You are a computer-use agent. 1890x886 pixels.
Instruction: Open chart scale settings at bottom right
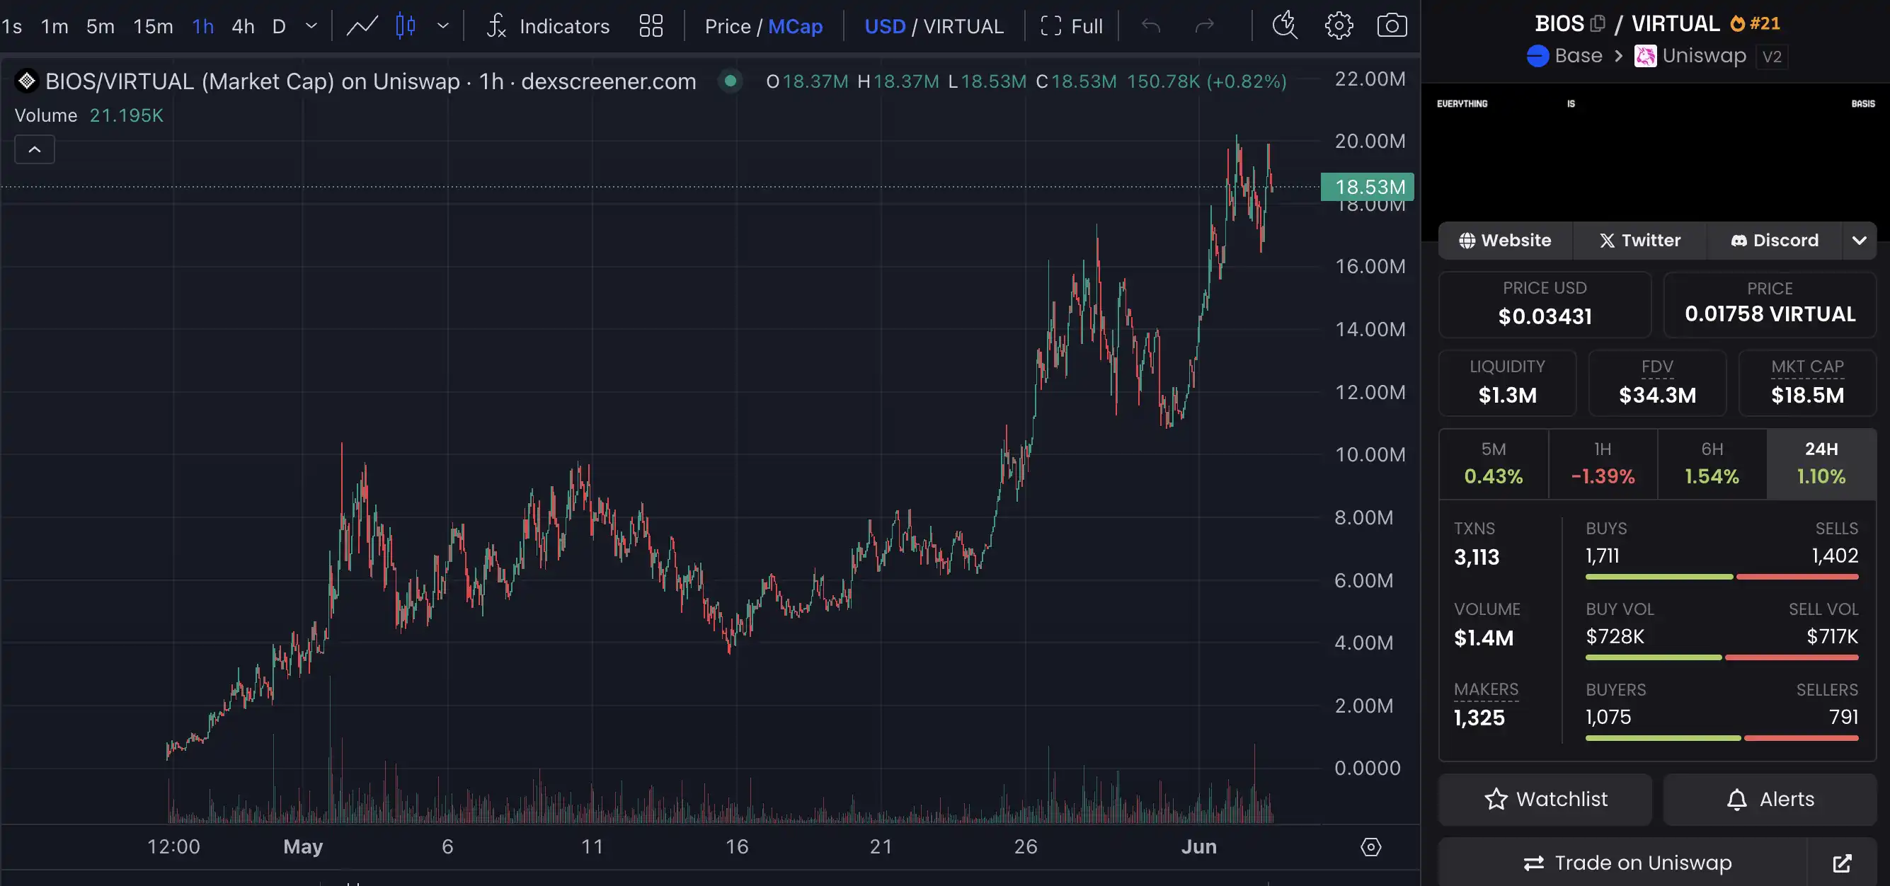pyautogui.click(x=1370, y=847)
